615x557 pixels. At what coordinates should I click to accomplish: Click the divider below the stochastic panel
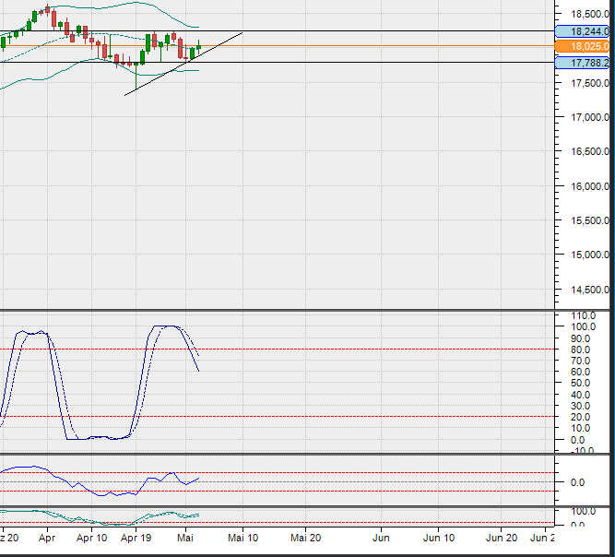pos(277,454)
